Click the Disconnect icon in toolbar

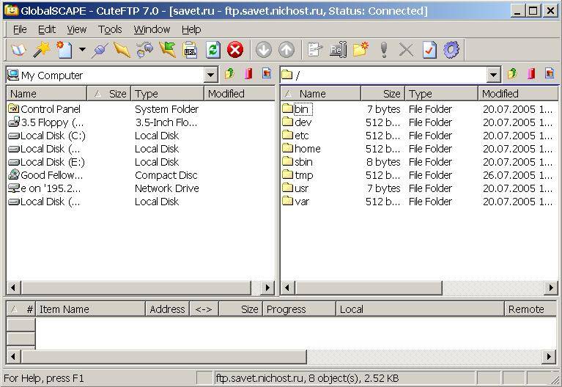point(122,50)
